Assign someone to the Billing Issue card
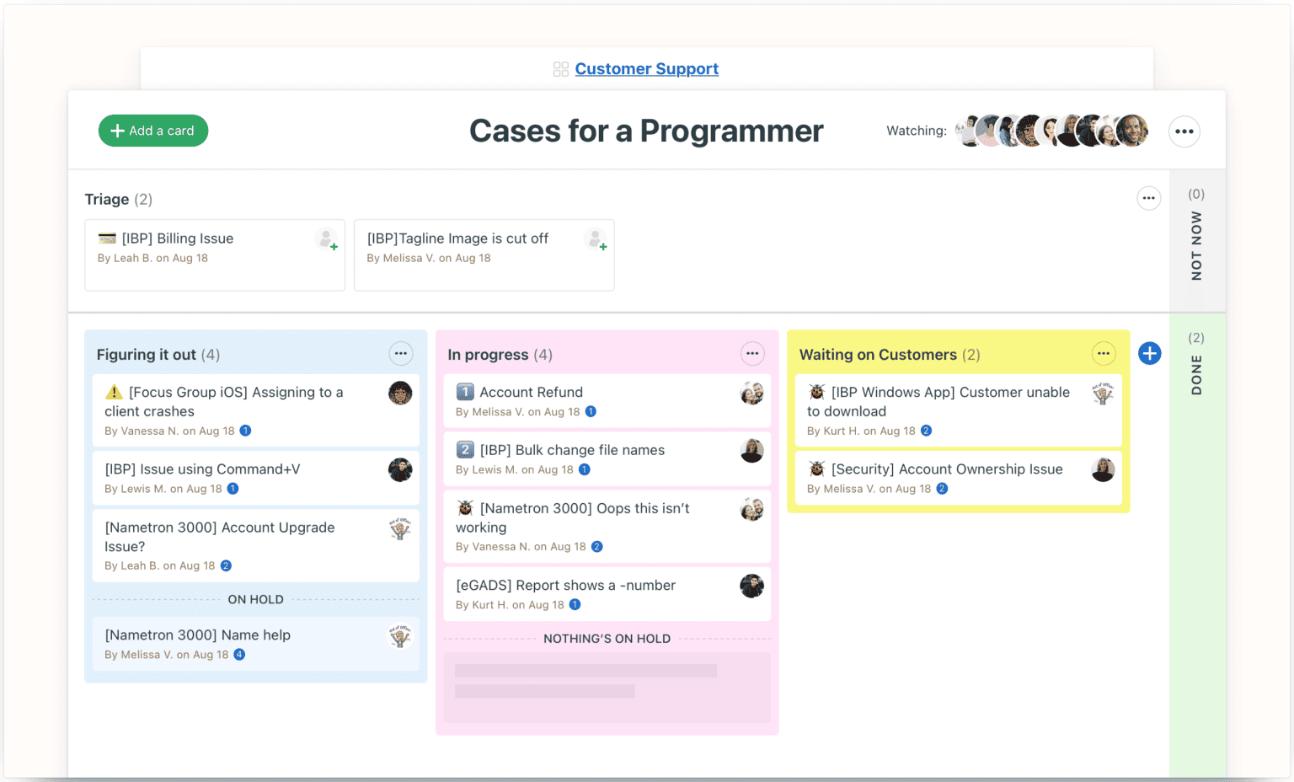1294x782 pixels. pyautogui.click(x=327, y=238)
